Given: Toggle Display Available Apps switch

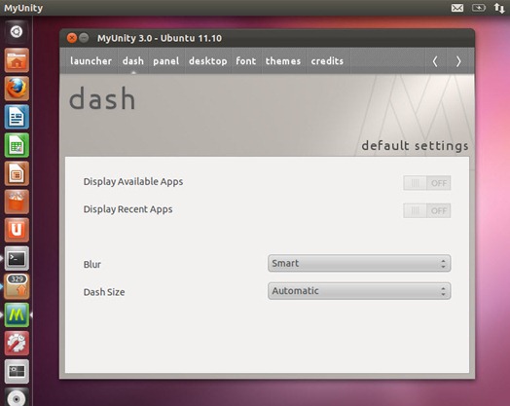Looking at the screenshot, I should click(426, 183).
